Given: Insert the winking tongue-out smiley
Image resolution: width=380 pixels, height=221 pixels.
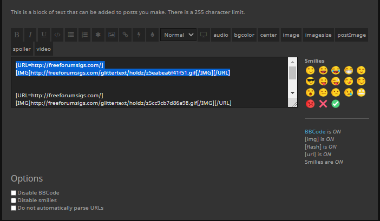Looking at the screenshot, I should [336, 81].
